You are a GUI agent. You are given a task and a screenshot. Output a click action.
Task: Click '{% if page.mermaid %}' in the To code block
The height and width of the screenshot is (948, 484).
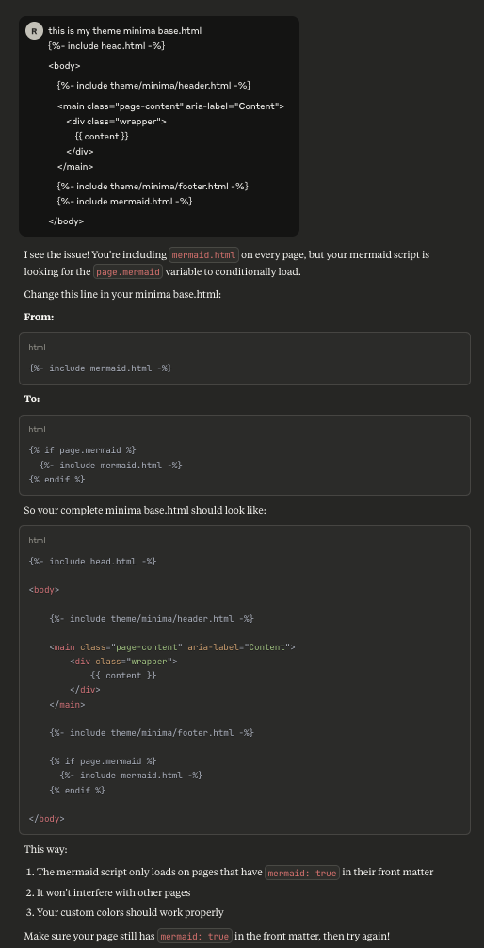point(82,450)
